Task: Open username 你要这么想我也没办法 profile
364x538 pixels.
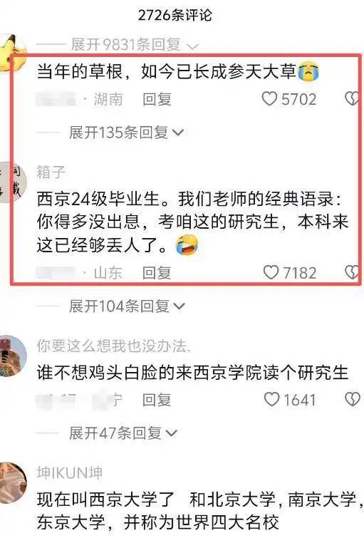Action: [113, 346]
